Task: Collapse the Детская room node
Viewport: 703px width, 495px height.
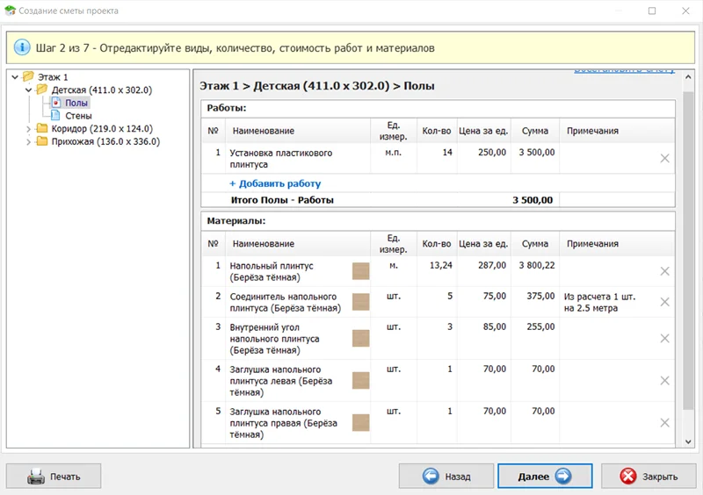Action: click(x=29, y=90)
